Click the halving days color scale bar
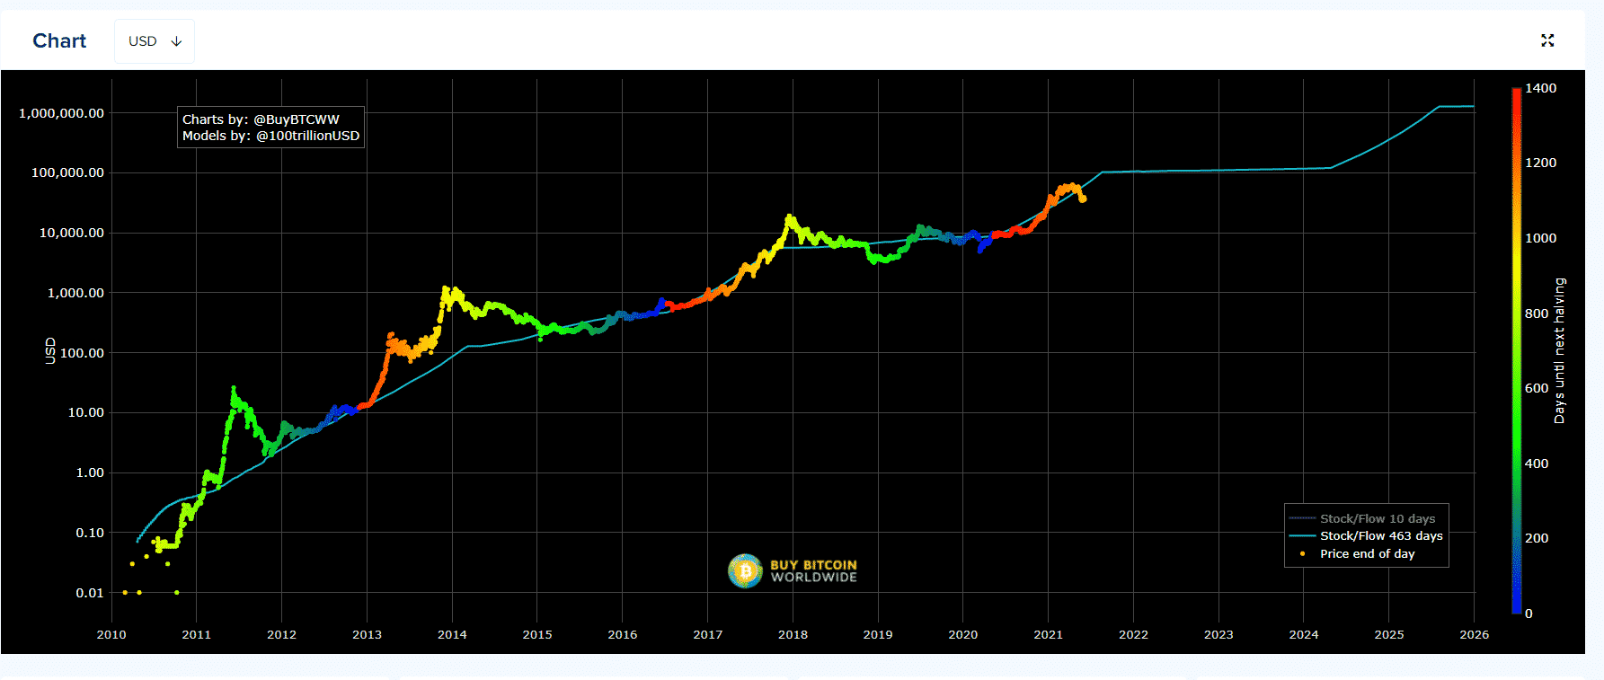Image resolution: width=1604 pixels, height=680 pixels. tap(1516, 350)
